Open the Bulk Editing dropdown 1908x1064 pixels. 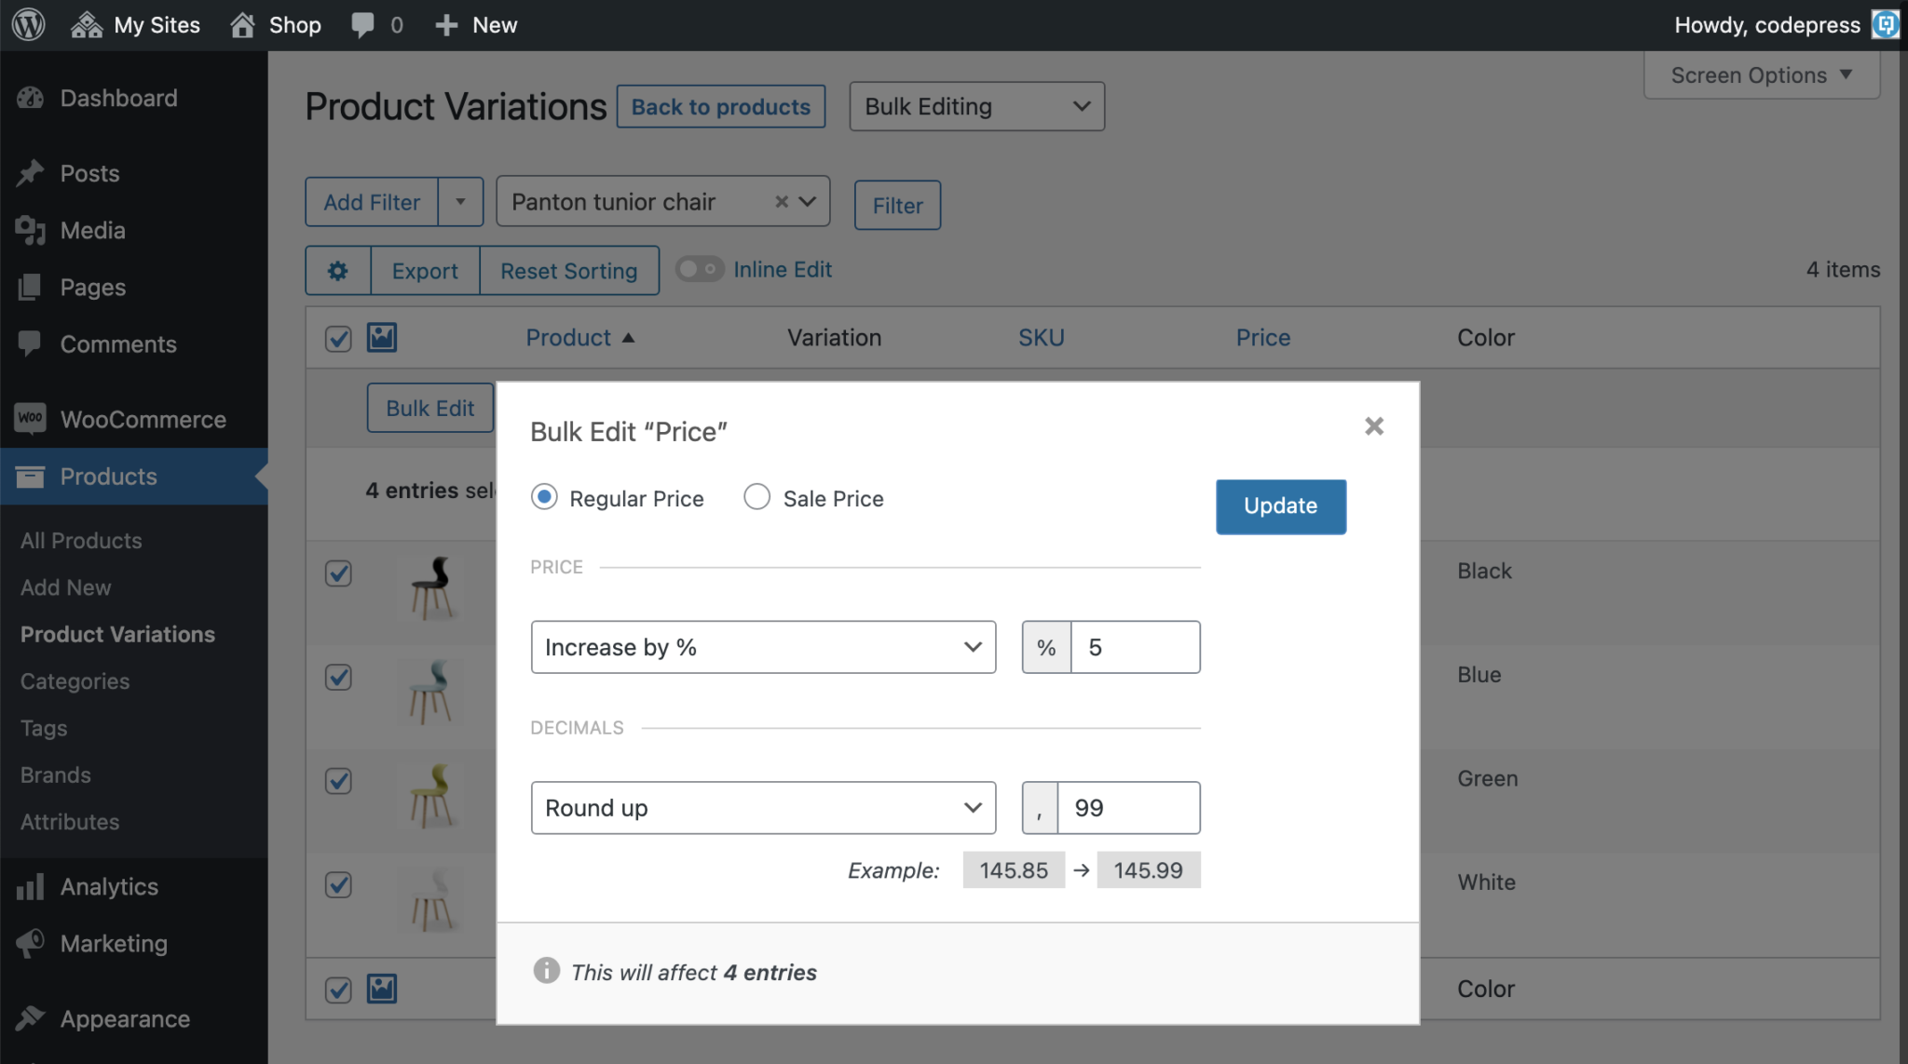[974, 106]
